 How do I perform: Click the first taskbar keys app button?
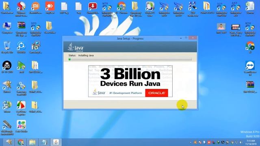(x=9, y=142)
